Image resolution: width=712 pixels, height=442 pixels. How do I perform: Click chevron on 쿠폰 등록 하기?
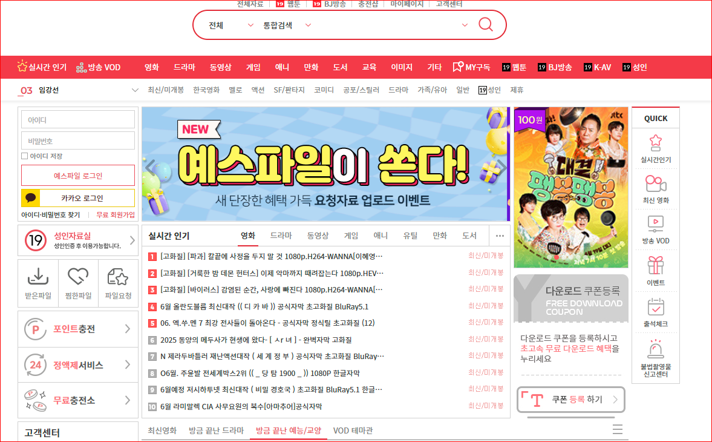615,399
